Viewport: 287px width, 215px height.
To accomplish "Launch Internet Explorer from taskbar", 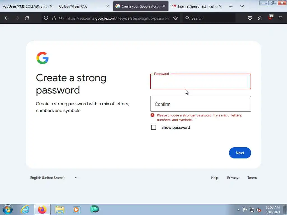I will point(25,209).
